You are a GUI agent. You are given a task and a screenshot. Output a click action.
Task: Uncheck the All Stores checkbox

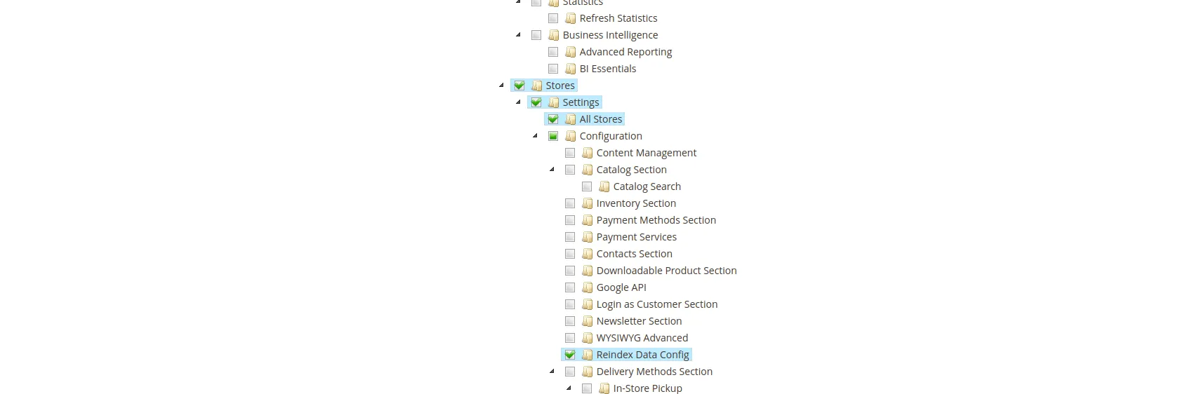tap(553, 119)
